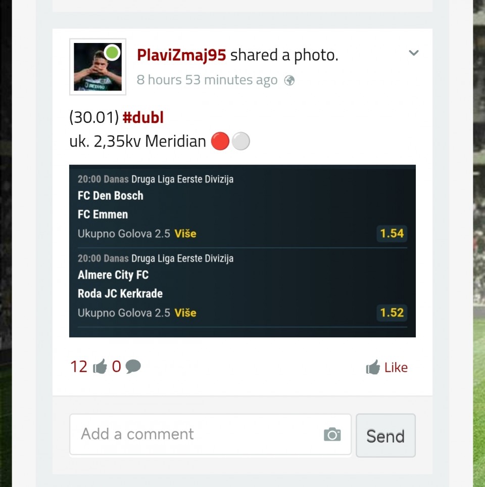Click the 12 likes count
Image resolution: width=485 pixels, height=487 pixels.
(x=79, y=367)
